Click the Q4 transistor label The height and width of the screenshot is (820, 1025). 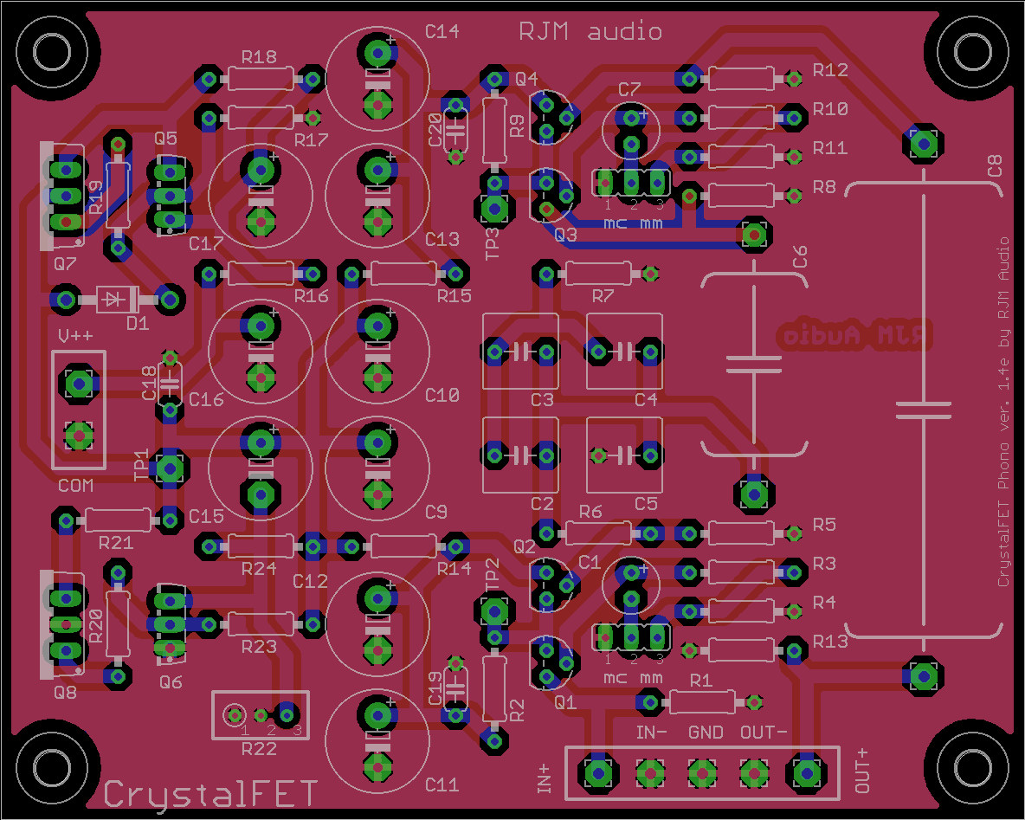pos(526,79)
